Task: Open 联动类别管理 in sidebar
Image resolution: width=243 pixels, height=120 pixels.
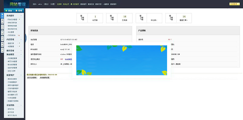Action: coord(12,65)
